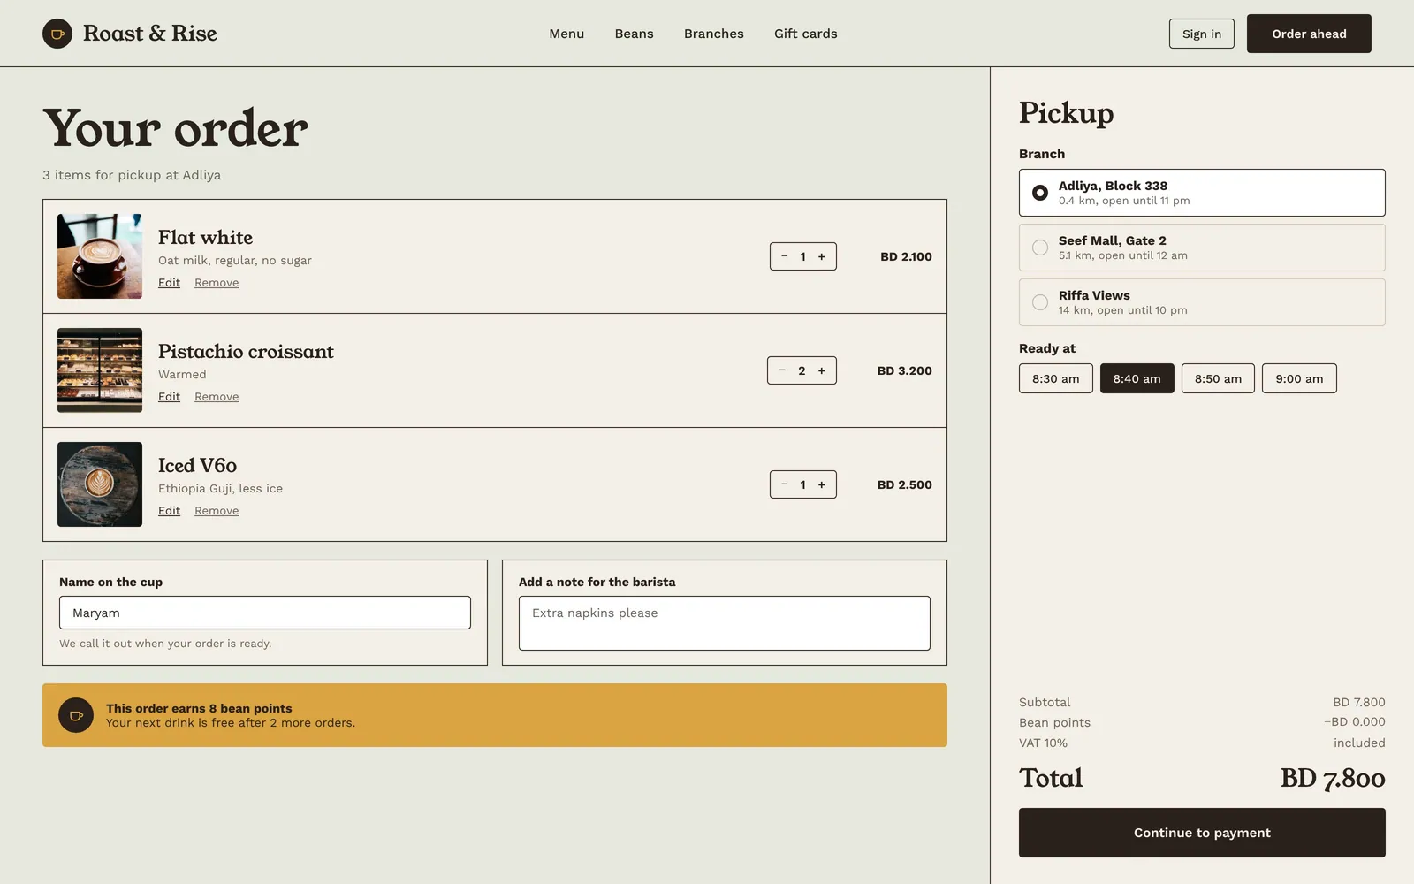1414x884 pixels.
Task: Click the Flat white price BD 2.100
Action: (x=906, y=256)
